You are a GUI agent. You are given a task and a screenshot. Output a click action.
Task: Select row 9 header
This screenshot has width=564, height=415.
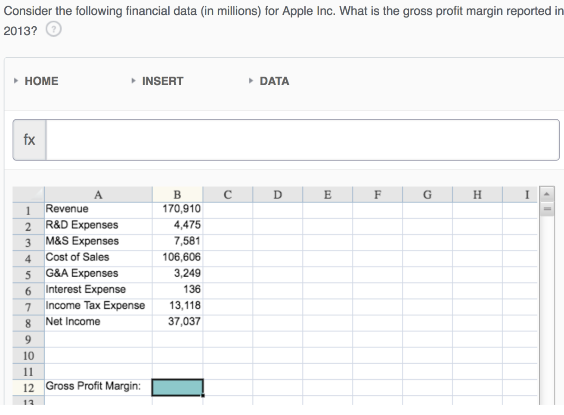28,339
